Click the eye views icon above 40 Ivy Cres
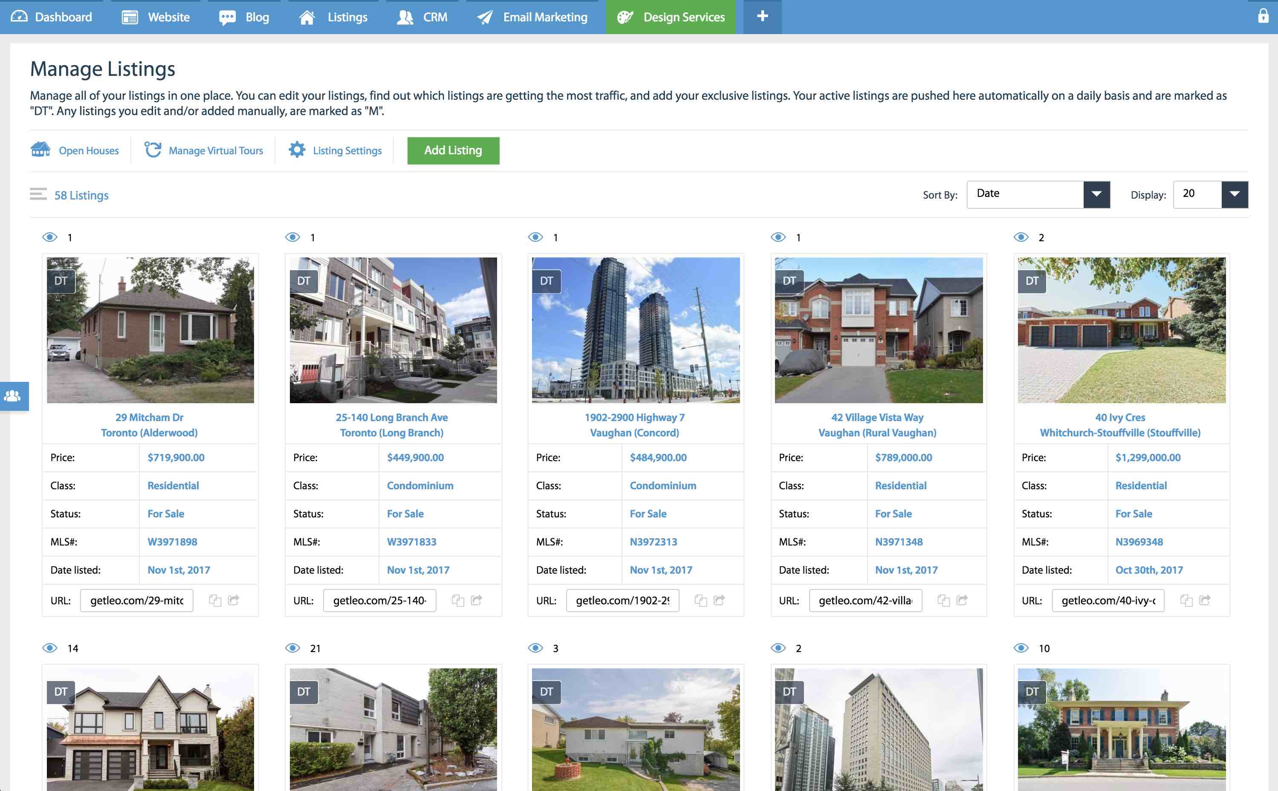 point(1021,237)
